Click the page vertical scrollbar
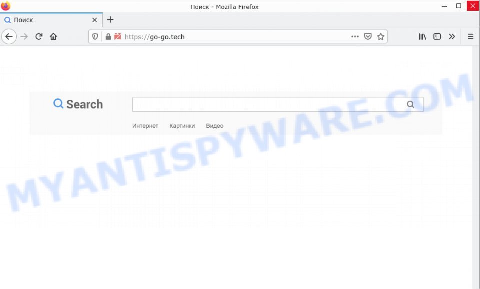Image resolution: width=480 pixels, height=289 pixels. click(476, 167)
